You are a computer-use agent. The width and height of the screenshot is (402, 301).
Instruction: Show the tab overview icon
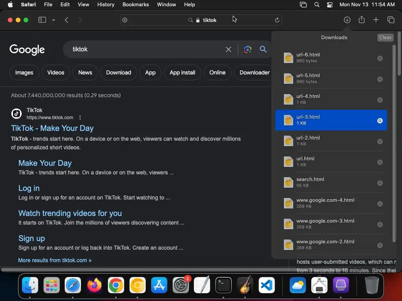[x=391, y=20]
